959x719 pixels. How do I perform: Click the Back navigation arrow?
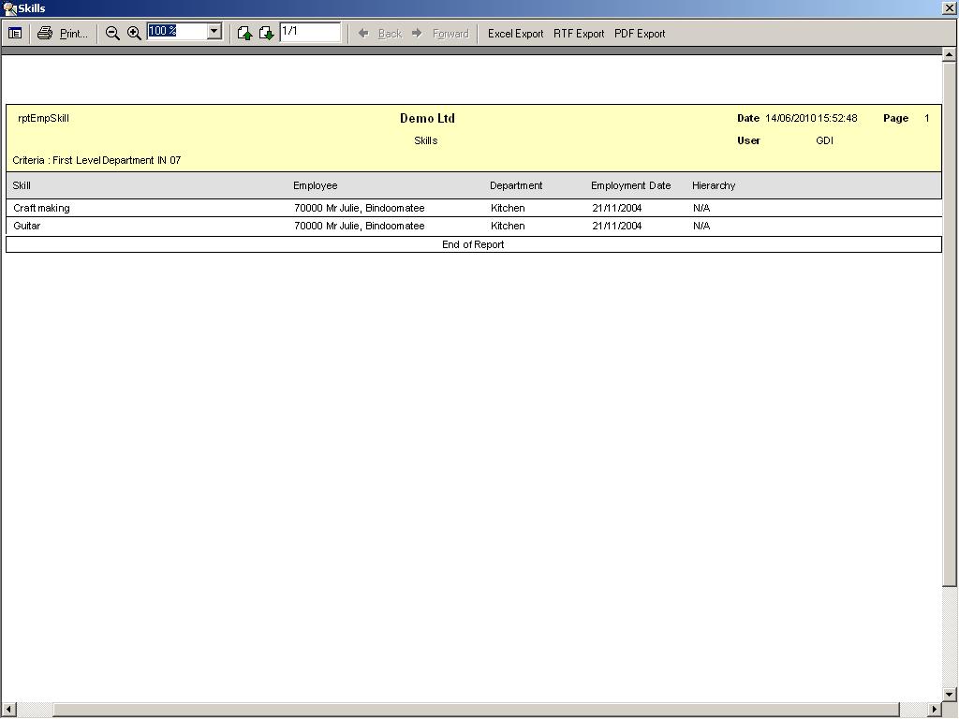coord(380,33)
